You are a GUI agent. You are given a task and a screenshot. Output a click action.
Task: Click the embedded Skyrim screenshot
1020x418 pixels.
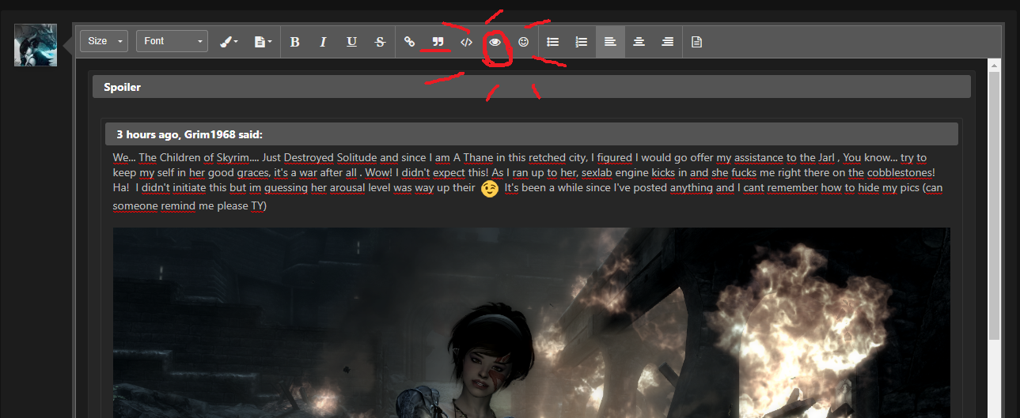click(532, 322)
